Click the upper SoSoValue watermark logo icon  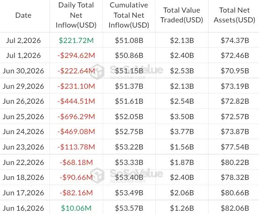(98, 71)
